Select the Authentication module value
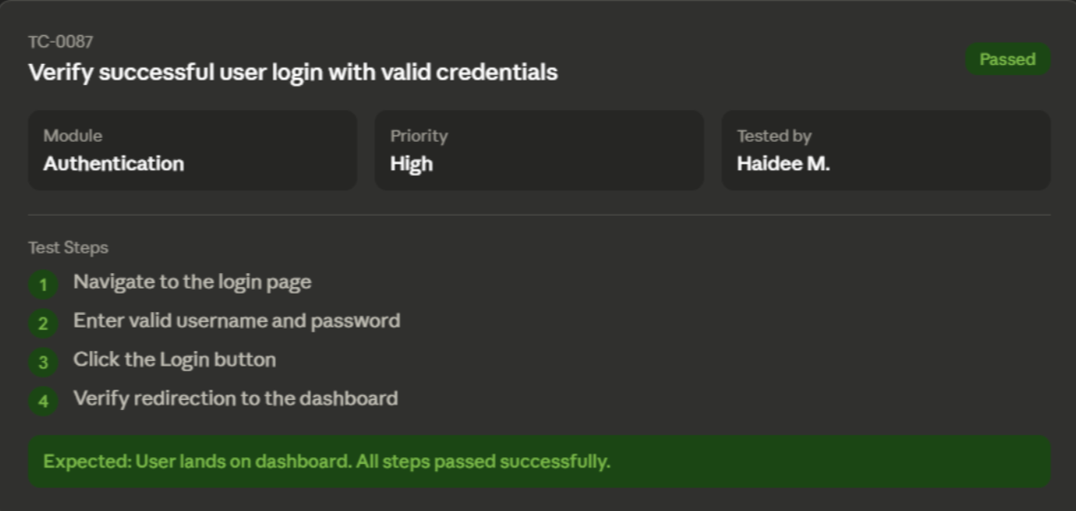Image resolution: width=1076 pixels, height=511 pixels. pos(114,164)
